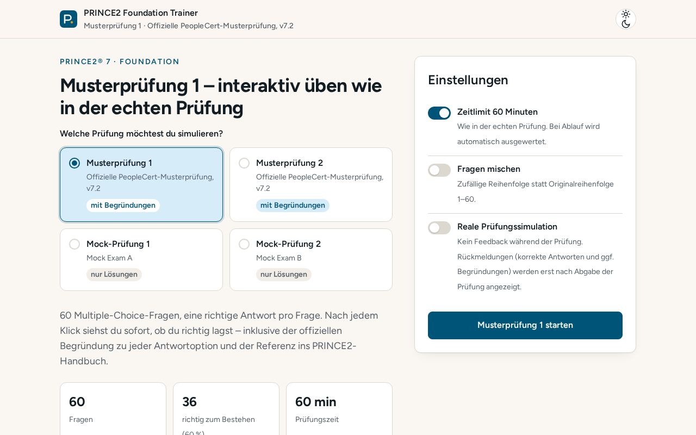
Task: Click the 'Fragen mischen' label text
Action: (489, 169)
